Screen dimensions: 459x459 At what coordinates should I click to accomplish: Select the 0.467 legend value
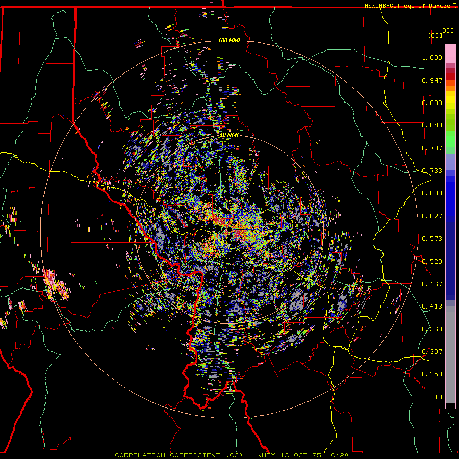(x=432, y=284)
